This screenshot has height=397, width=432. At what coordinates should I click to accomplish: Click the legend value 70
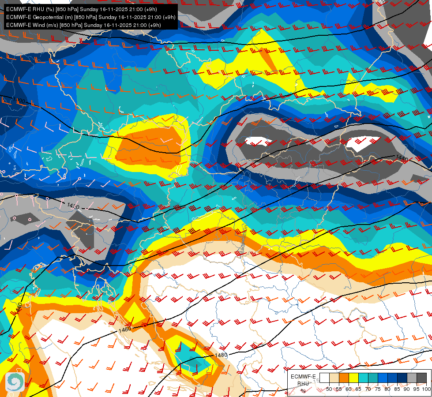coord(368,389)
